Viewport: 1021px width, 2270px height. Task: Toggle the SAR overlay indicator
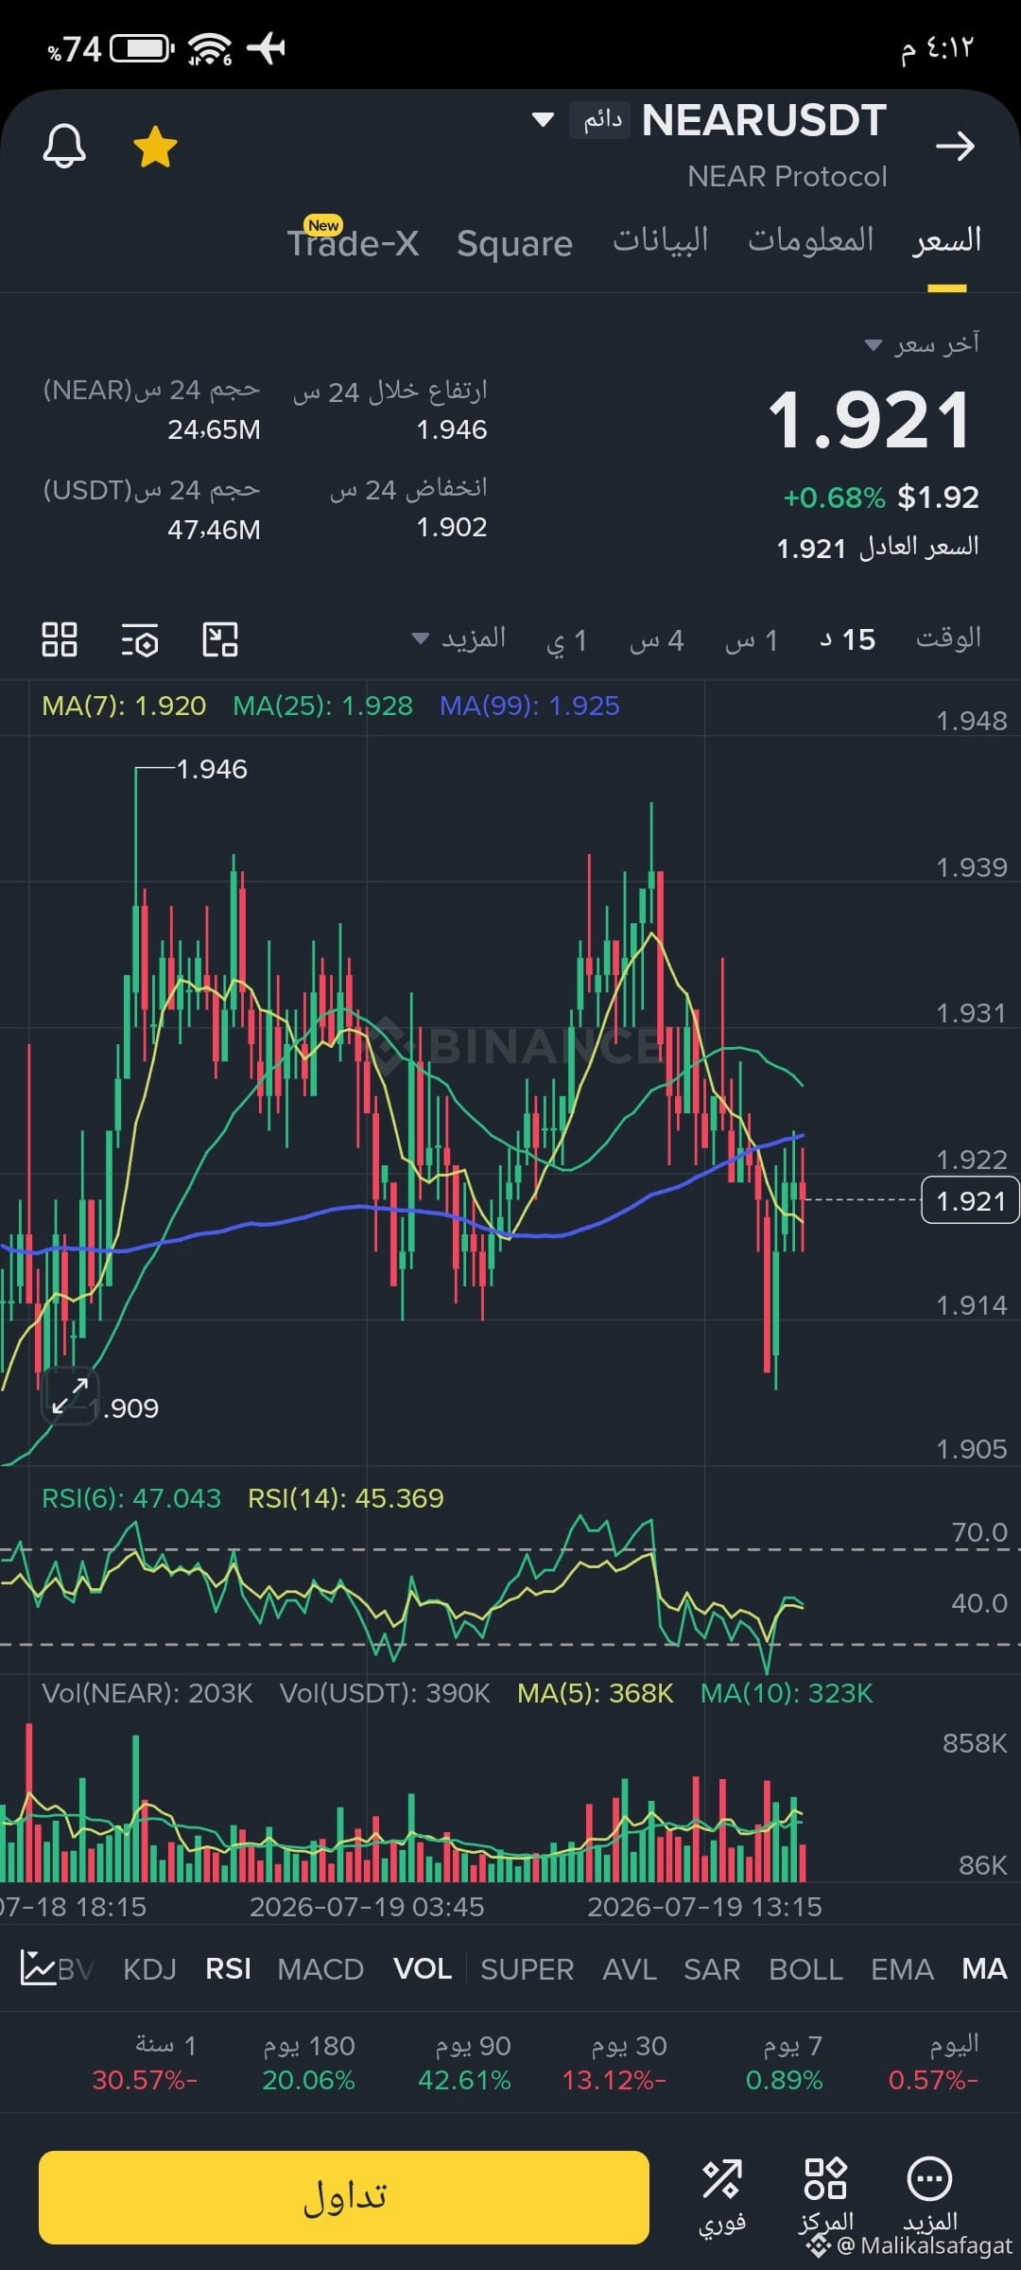click(712, 1969)
